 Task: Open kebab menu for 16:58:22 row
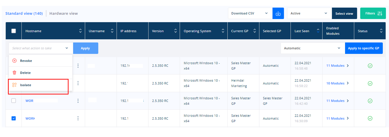point(78,83)
